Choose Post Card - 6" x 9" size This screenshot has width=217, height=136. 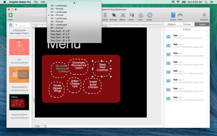point(74,38)
